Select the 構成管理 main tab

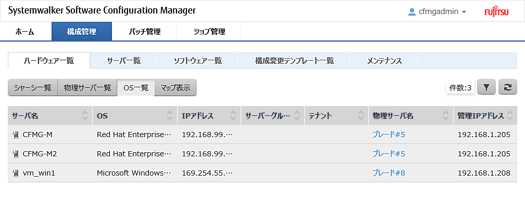[x=82, y=31]
